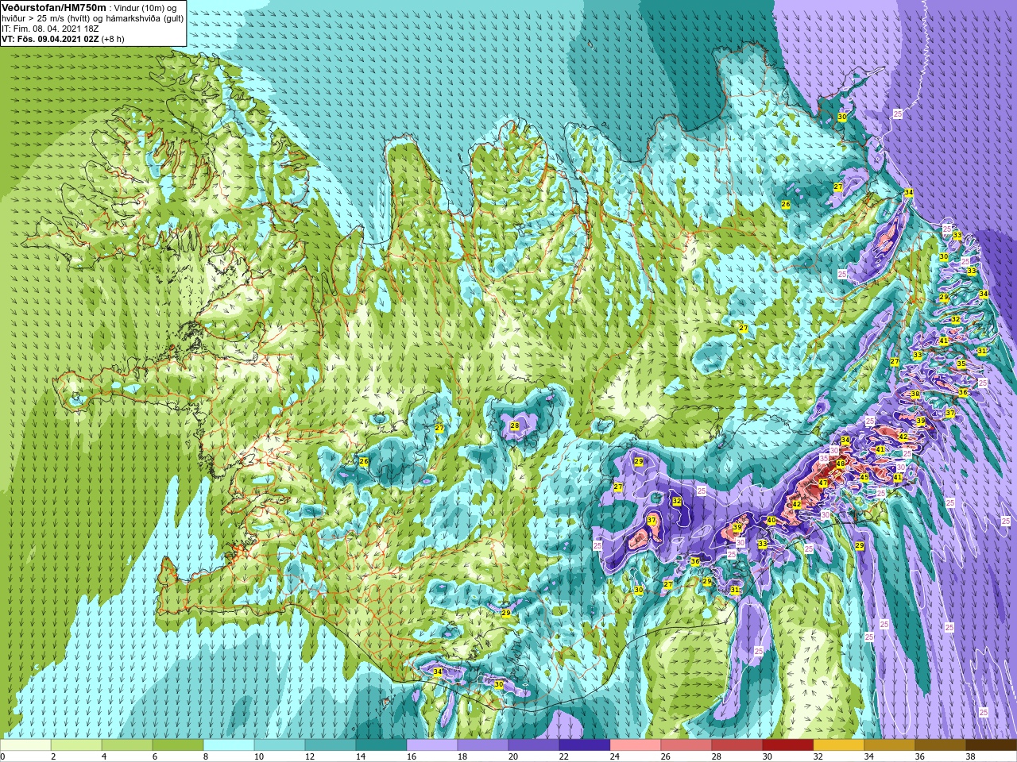Click the yellow maximum gust label "28" on the map
The image size is (1017, 762).
pos(515,426)
